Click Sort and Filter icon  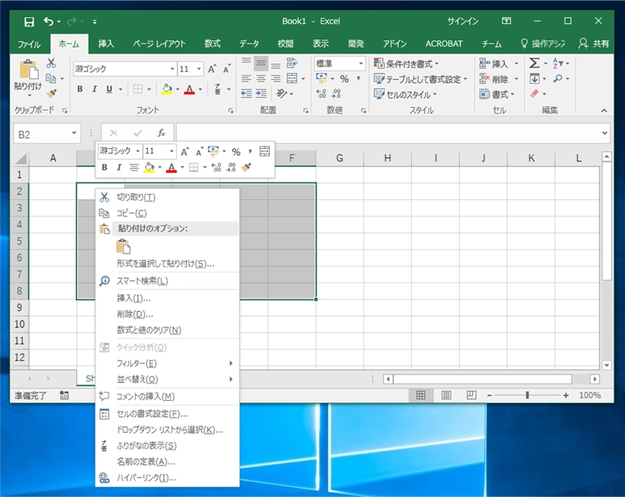tap(558, 63)
